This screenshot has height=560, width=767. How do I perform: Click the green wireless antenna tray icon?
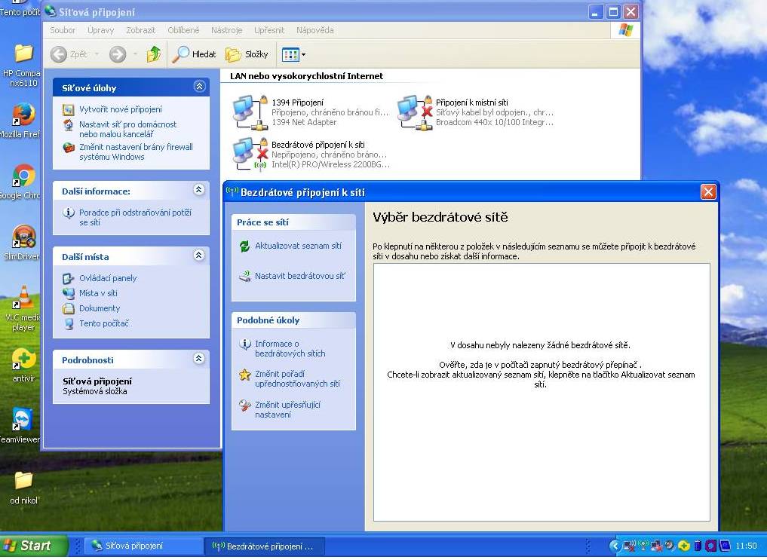(643, 546)
